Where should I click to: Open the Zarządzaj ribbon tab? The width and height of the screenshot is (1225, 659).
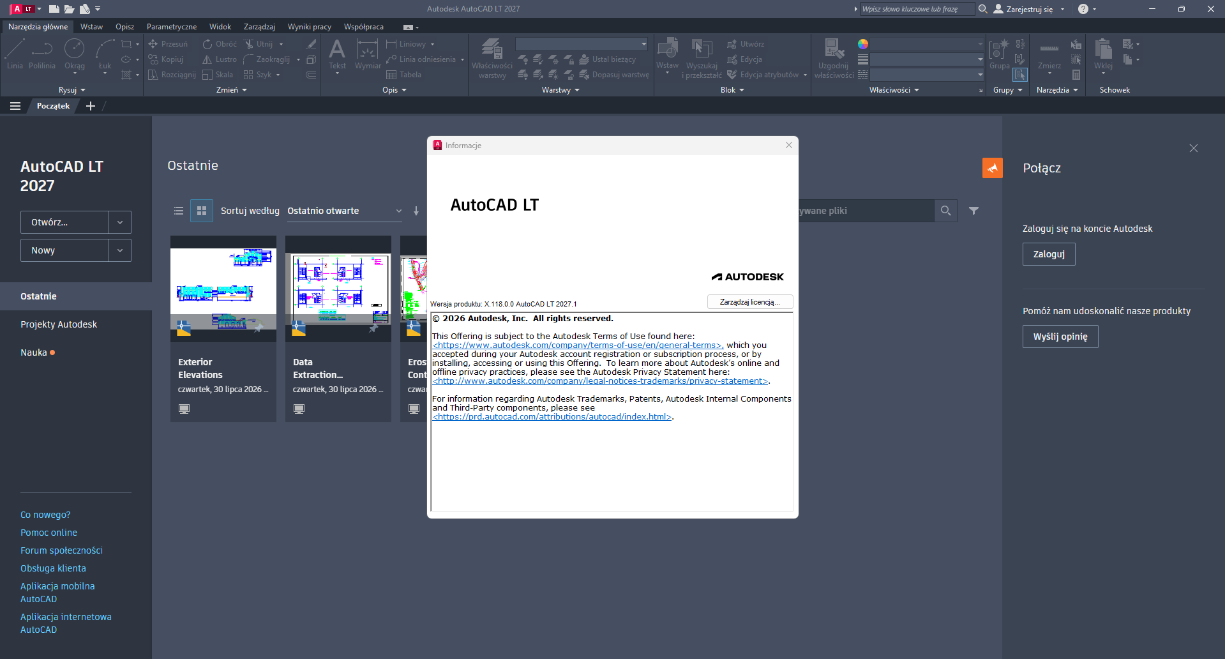click(x=259, y=27)
